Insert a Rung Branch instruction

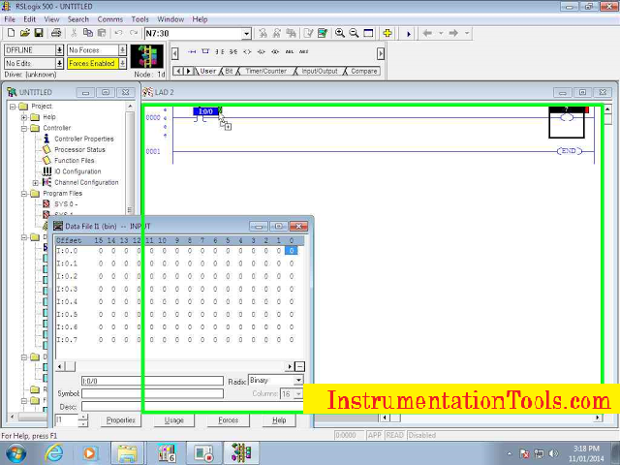(205, 51)
